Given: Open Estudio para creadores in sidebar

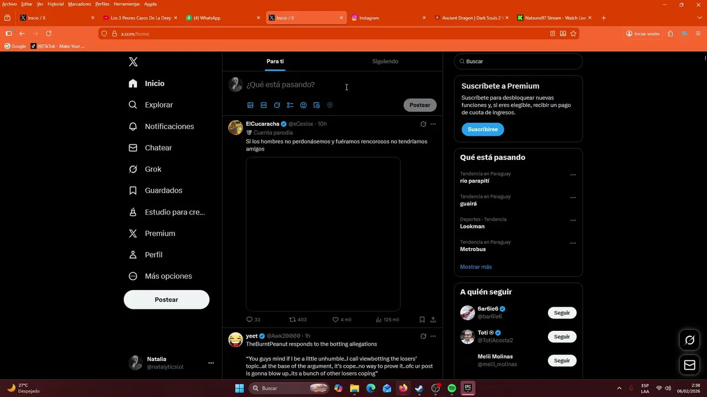Looking at the screenshot, I should click(166, 212).
